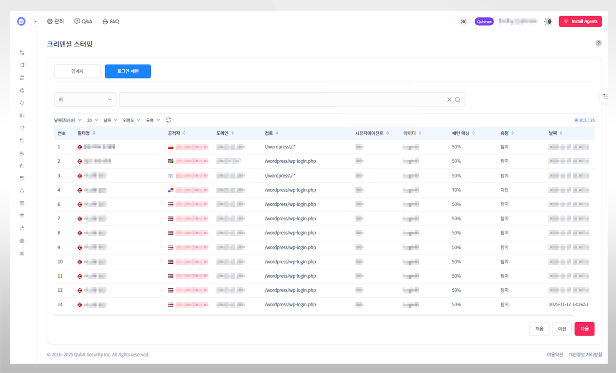The height and width of the screenshot is (373, 616).
Task: Clear the search field with the X icon
Action: point(449,100)
